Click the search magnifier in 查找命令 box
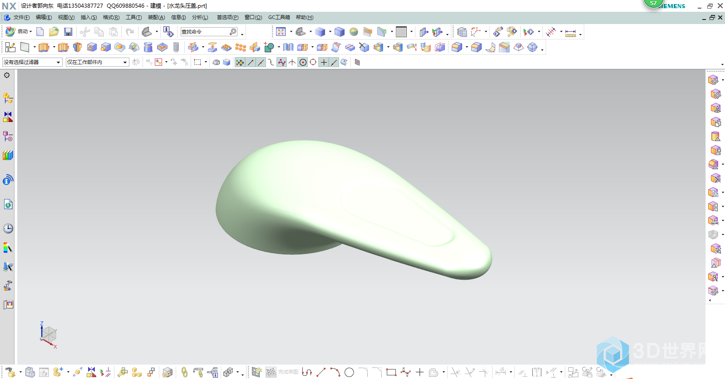725x379 pixels. tap(233, 32)
